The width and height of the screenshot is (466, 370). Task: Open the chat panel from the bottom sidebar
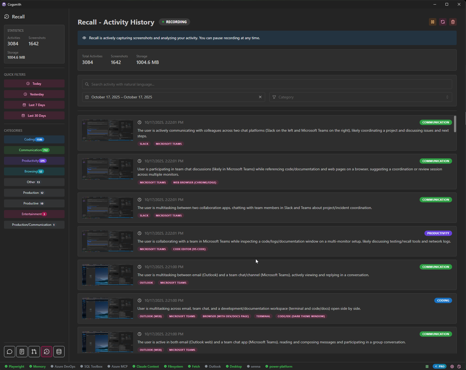pyautogui.click(x=10, y=352)
